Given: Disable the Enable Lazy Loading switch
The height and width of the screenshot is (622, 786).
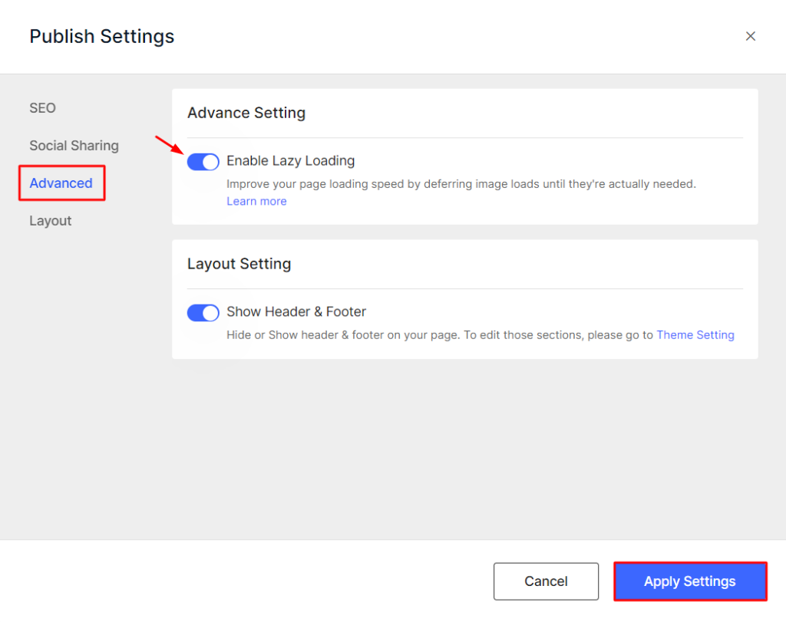Looking at the screenshot, I should pyautogui.click(x=203, y=161).
